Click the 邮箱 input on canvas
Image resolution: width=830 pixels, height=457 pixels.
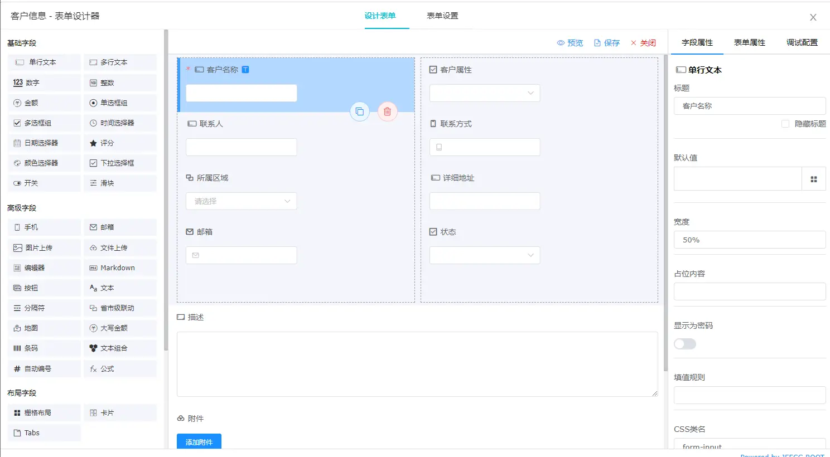click(x=241, y=255)
